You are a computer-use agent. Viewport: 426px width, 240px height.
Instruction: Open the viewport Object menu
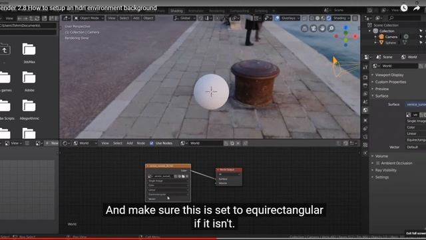point(148,18)
